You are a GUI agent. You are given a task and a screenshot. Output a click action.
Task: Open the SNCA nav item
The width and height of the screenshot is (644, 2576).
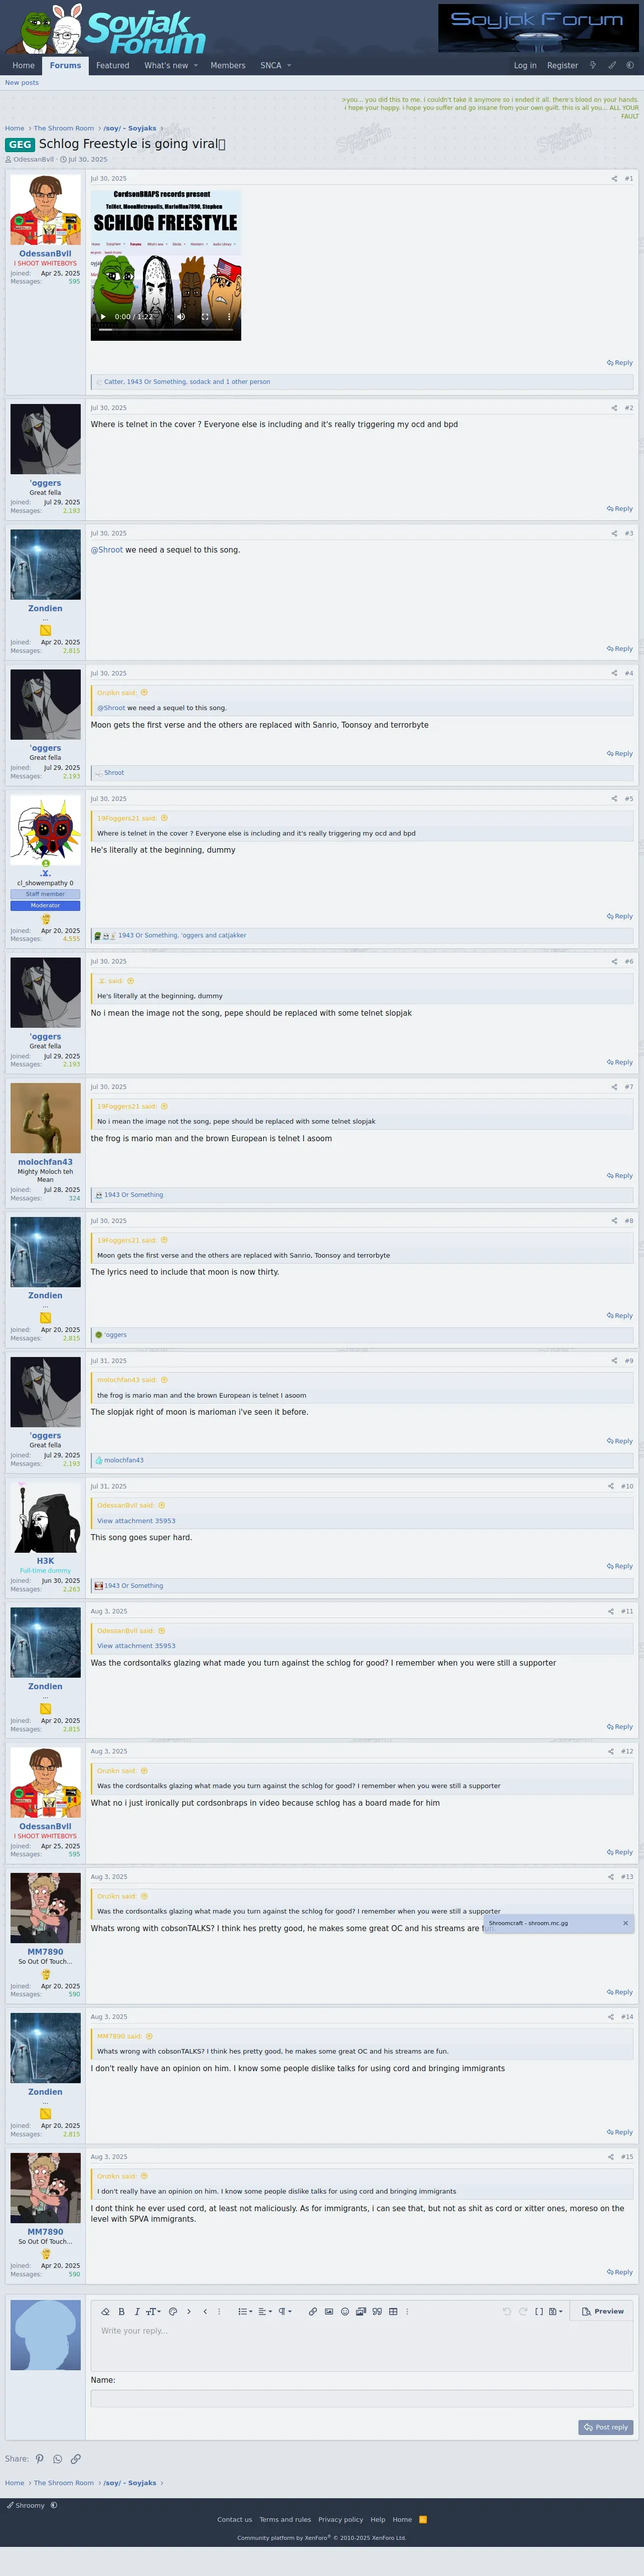(x=271, y=65)
